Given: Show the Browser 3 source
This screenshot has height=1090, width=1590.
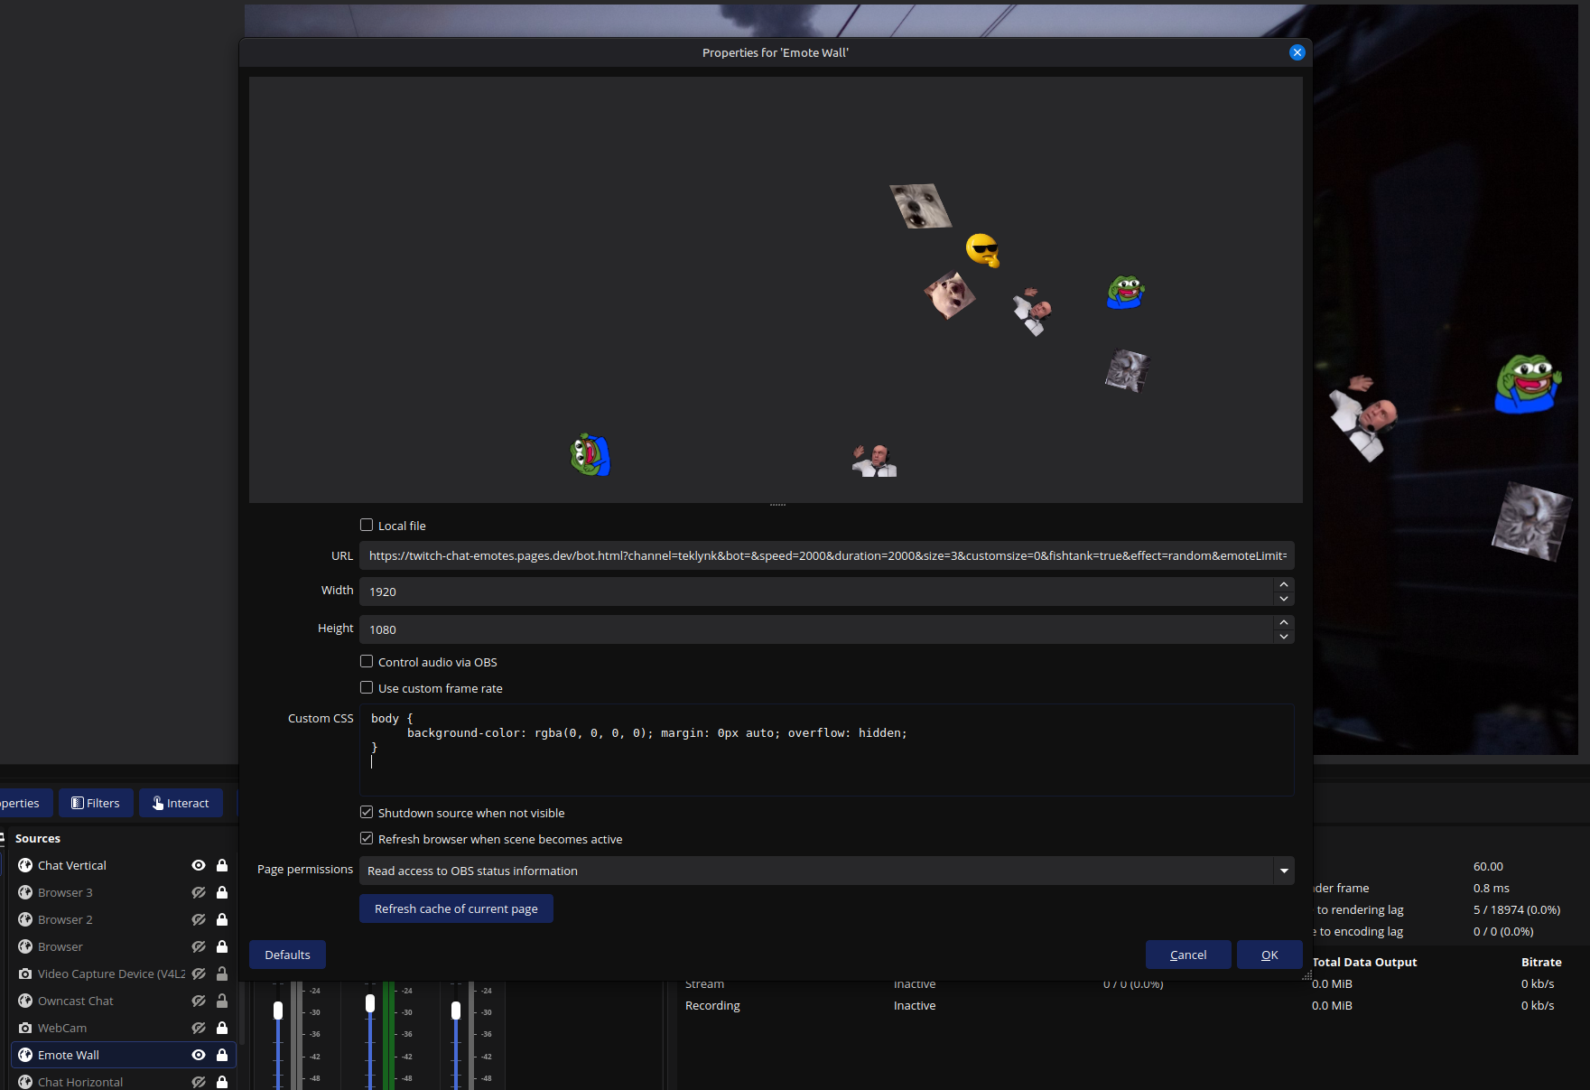Looking at the screenshot, I should (x=199, y=892).
